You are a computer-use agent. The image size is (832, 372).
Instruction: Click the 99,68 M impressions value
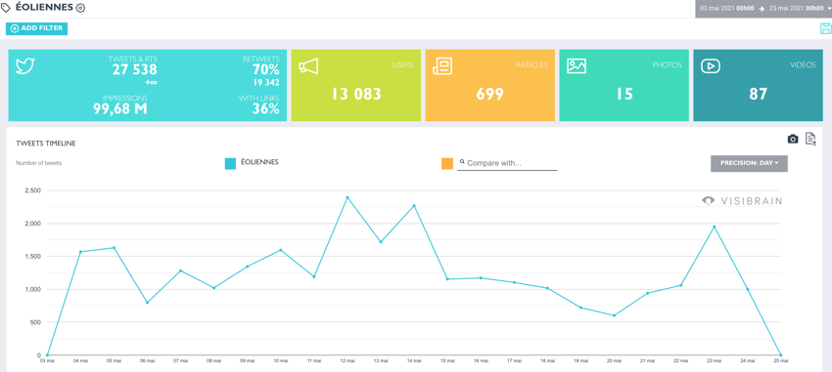tap(120, 109)
